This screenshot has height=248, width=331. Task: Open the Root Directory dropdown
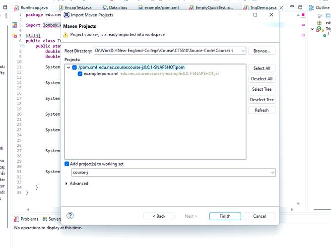[243, 51]
